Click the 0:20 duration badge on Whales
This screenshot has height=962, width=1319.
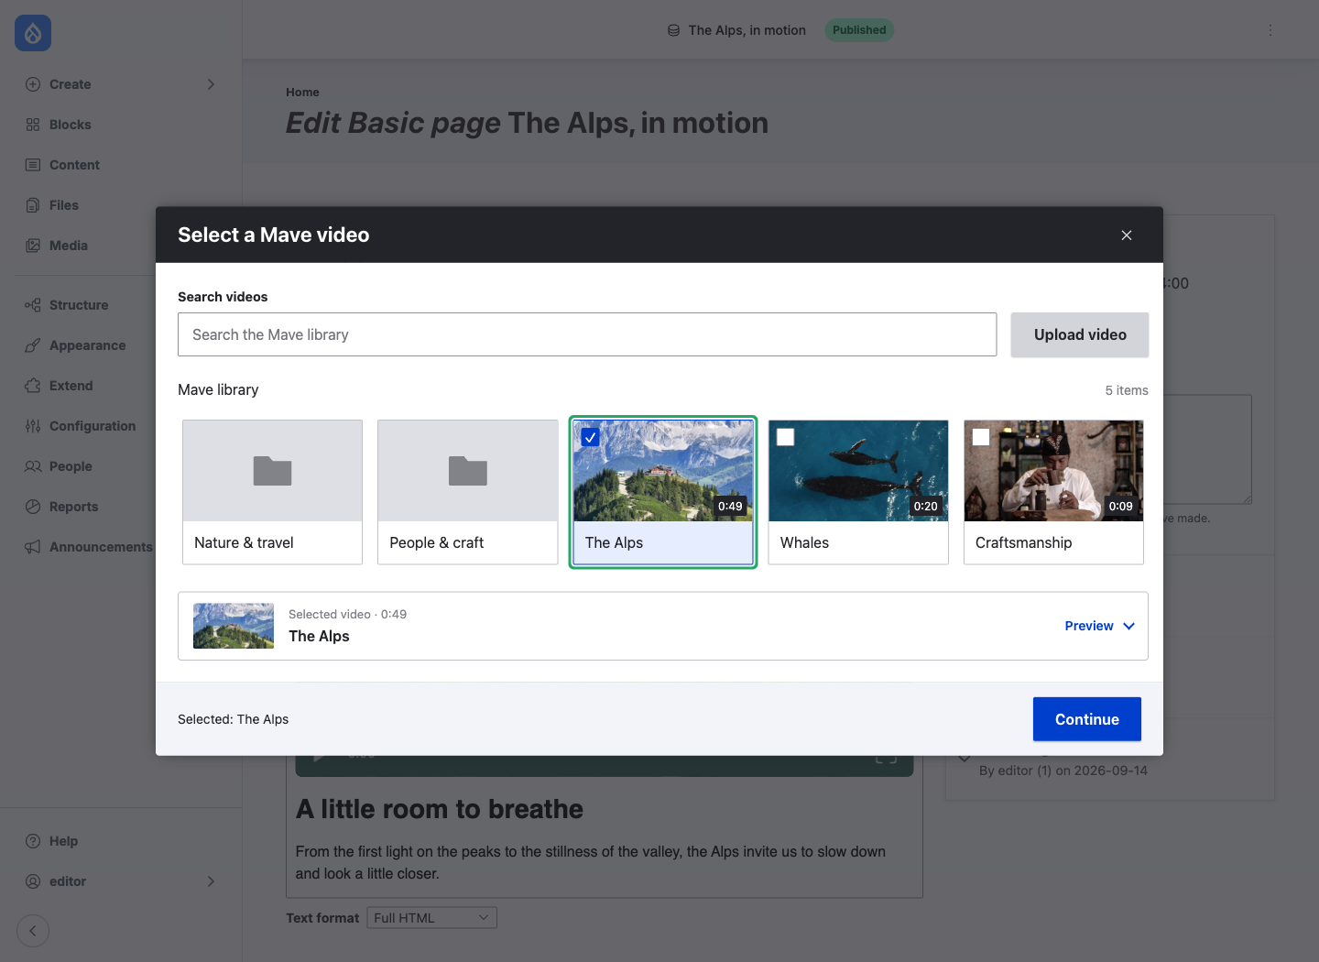926,506
